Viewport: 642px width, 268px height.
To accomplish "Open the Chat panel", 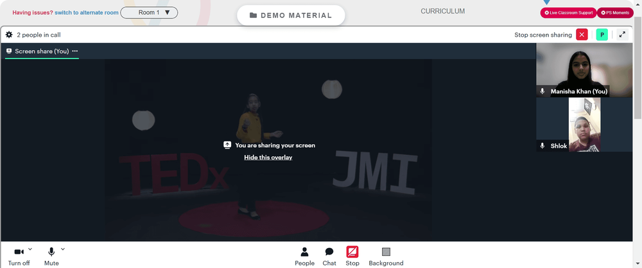I will click(x=329, y=257).
